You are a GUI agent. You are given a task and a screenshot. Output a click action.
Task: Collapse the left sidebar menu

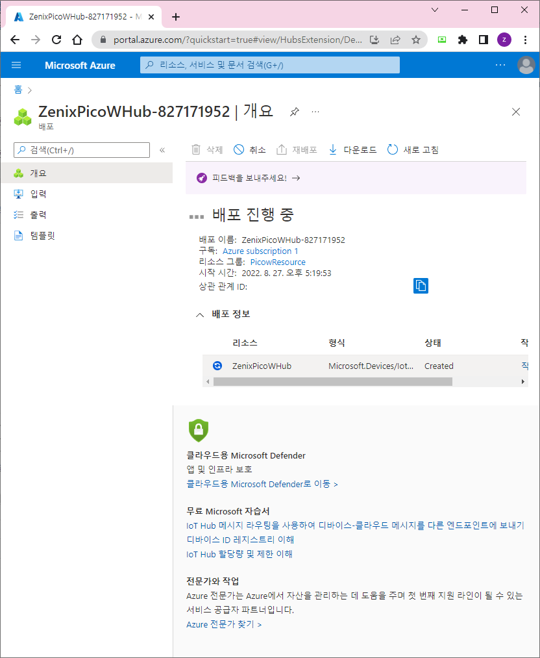click(x=162, y=150)
